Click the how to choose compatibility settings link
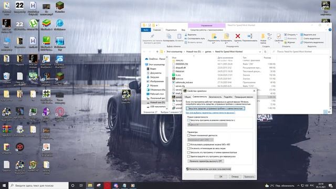This screenshot has width=336, height=189. 211,112
